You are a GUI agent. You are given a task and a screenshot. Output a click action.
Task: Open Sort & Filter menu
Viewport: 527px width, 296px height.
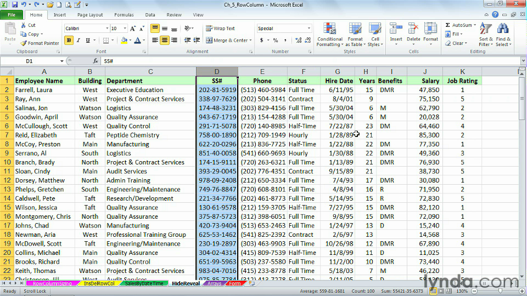(x=486, y=35)
